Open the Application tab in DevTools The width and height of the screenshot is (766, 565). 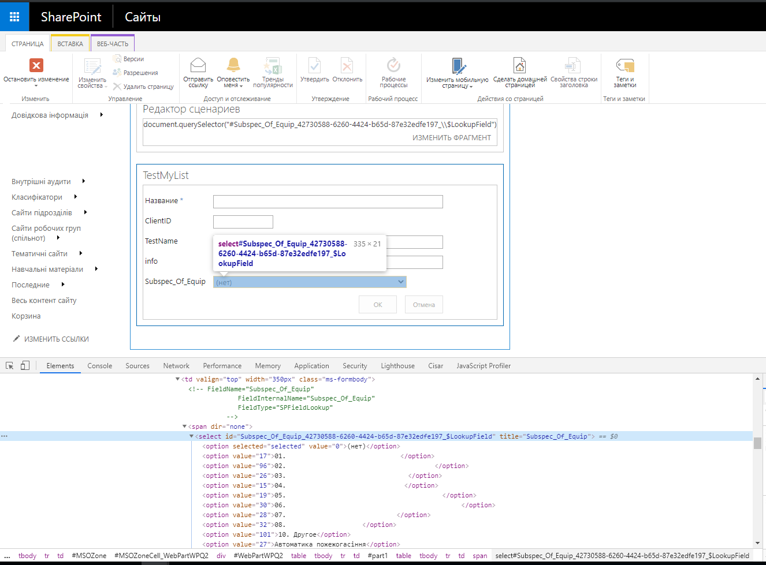click(x=312, y=366)
